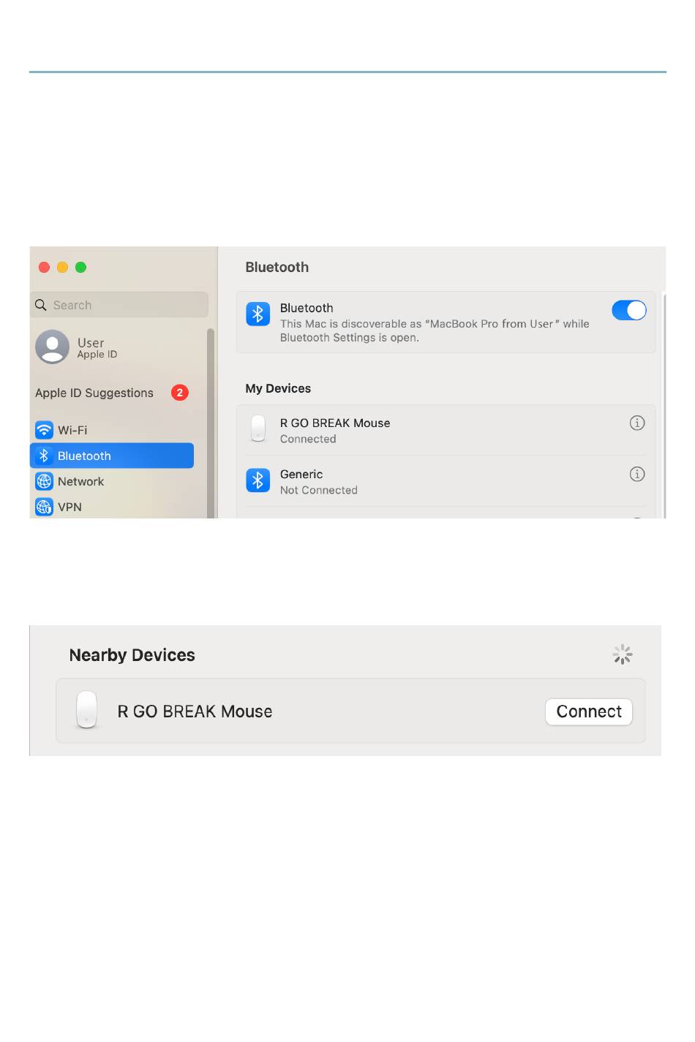Image resolution: width=695 pixels, height=1042 pixels.
Task: Click the Bluetooth page title
Action: pyautogui.click(x=277, y=267)
